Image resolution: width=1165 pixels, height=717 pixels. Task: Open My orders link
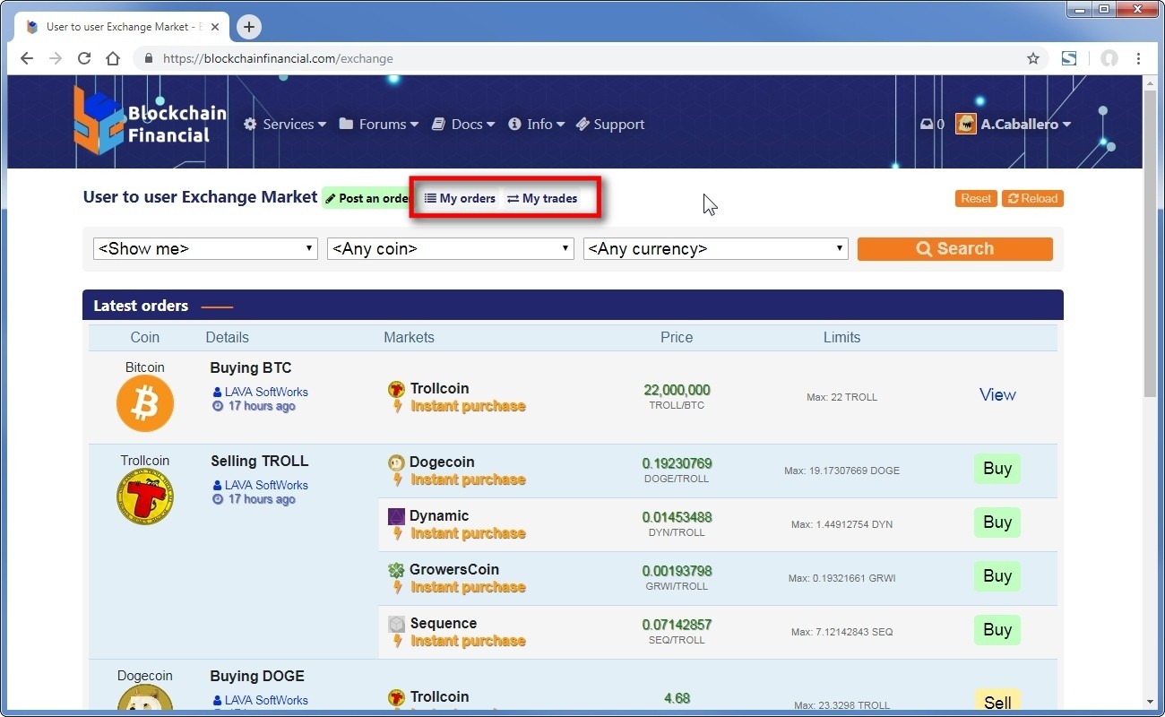click(x=460, y=198)
